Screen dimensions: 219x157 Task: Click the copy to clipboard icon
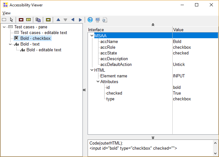pos(38,20)
